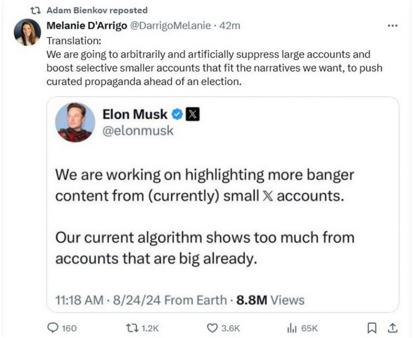414x338 pixels.
Task: Open the @DarrigoMelanie handle link
Action: (170, 26)
